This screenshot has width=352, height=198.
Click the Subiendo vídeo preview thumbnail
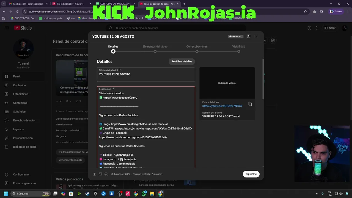click(x=227, y=83)
